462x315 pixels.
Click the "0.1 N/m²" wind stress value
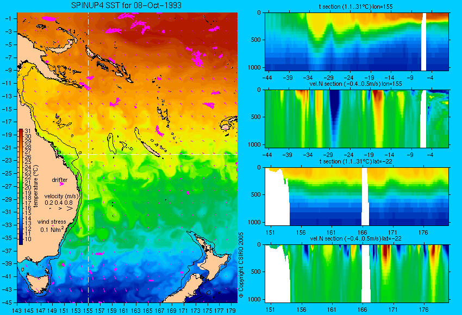point(52,229)
